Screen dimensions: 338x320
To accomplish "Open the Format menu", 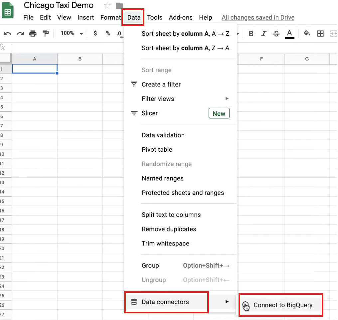I will (110, 17).
